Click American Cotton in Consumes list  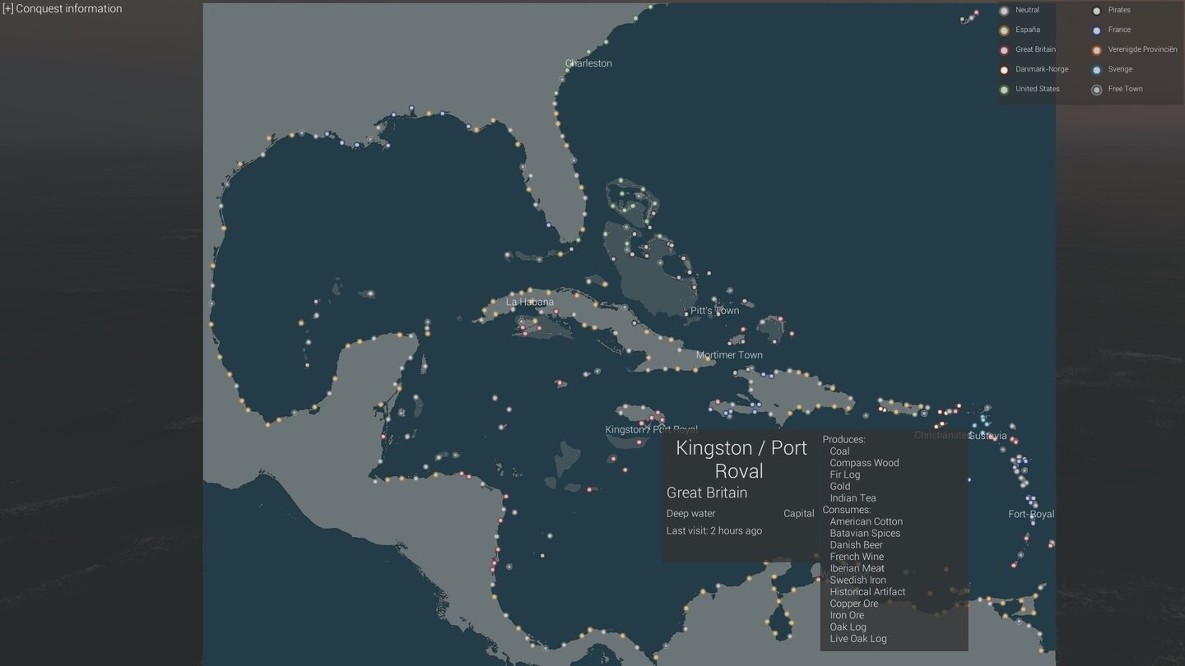867,521
